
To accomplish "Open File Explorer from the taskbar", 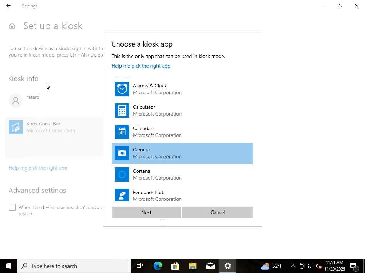I will pos(193,266).
